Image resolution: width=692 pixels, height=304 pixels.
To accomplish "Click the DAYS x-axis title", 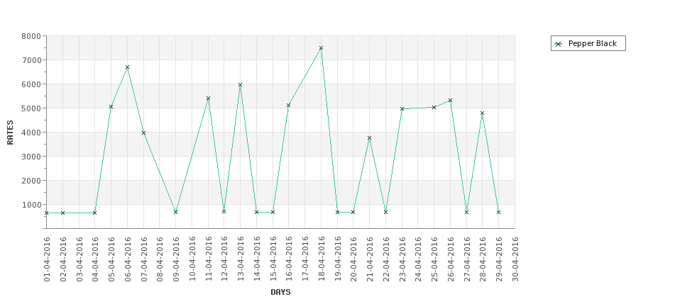I will point(280,292).
